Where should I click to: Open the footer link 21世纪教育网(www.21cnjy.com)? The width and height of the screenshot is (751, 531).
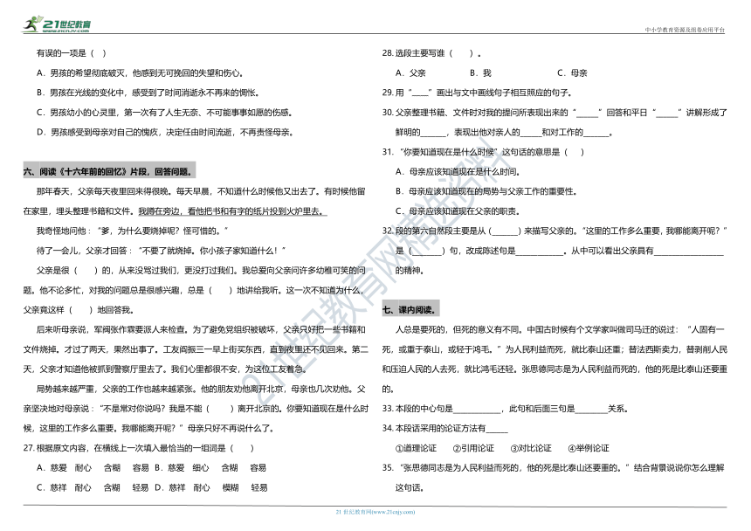pyautogui.click(x=375, y=512)
